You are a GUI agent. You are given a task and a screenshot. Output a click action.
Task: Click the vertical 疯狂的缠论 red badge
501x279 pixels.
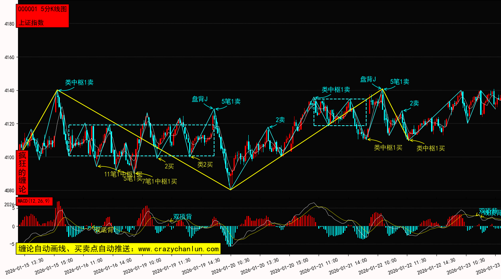[x=22, y=172]
